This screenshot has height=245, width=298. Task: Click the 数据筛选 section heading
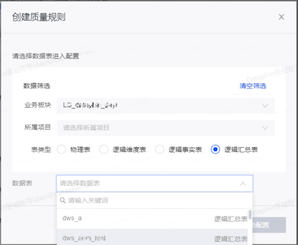[37, 86]
